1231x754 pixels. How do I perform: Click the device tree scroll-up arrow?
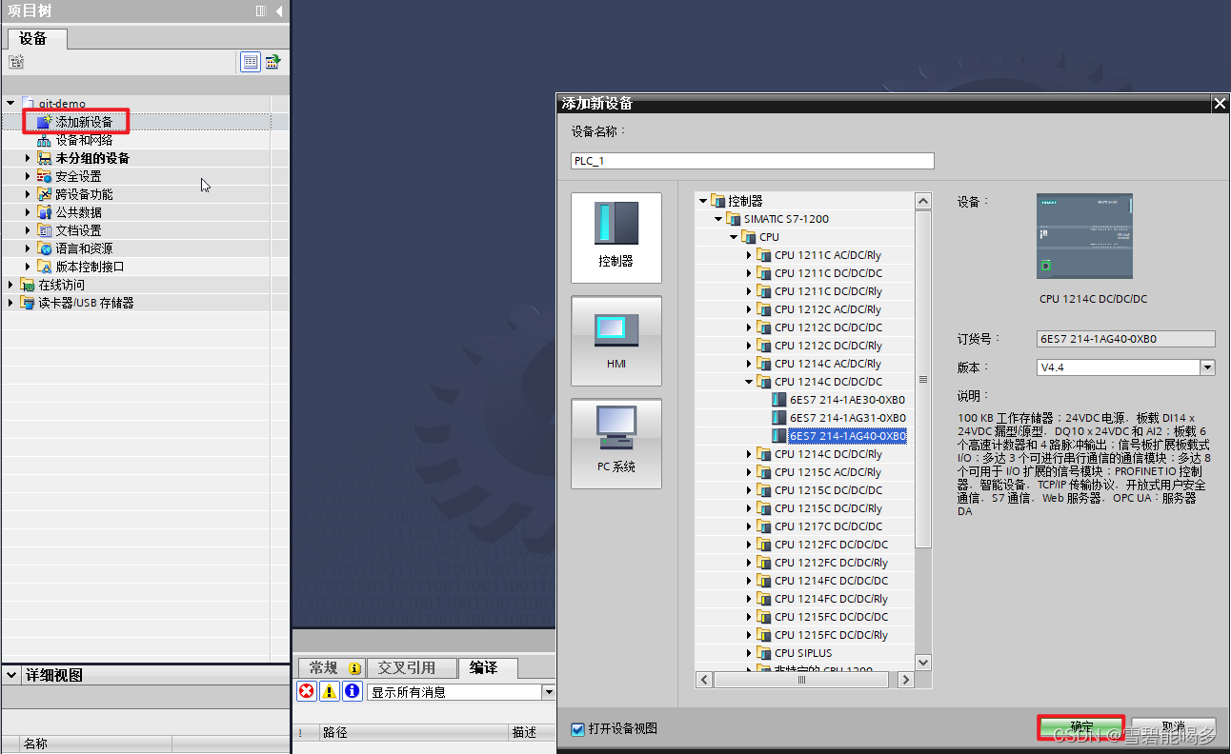922,201
